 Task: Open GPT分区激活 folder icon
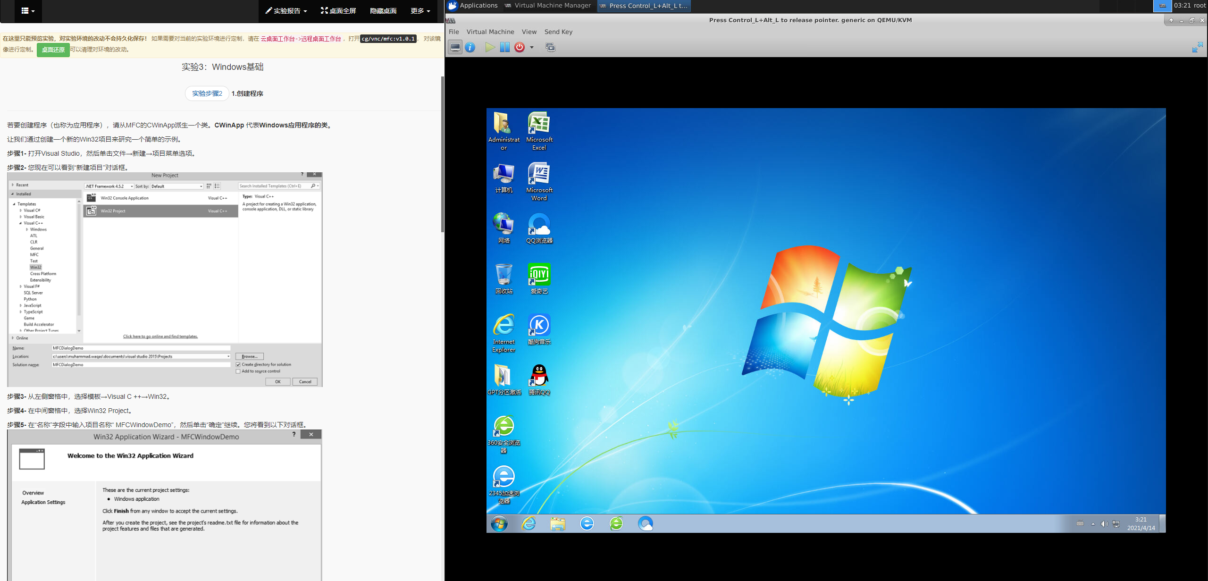tap(503, 380)
